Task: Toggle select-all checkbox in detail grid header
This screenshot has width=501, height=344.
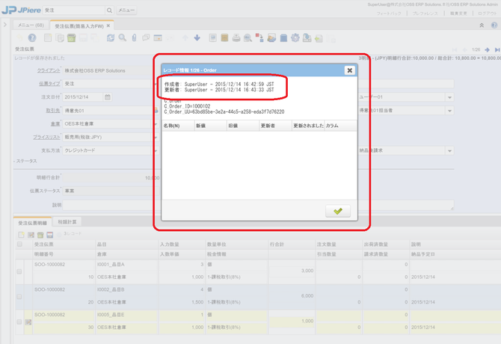Action: click(x=19, y=245)
